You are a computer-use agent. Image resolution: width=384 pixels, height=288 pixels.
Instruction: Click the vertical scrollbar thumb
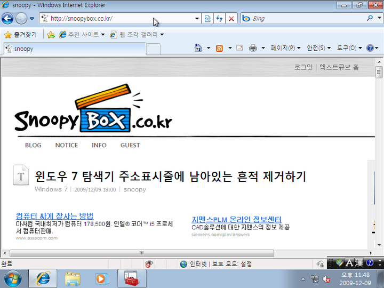379,72
